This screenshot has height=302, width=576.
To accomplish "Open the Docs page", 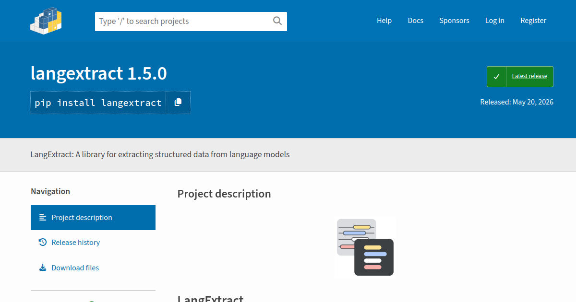I will tap(416, 21).
